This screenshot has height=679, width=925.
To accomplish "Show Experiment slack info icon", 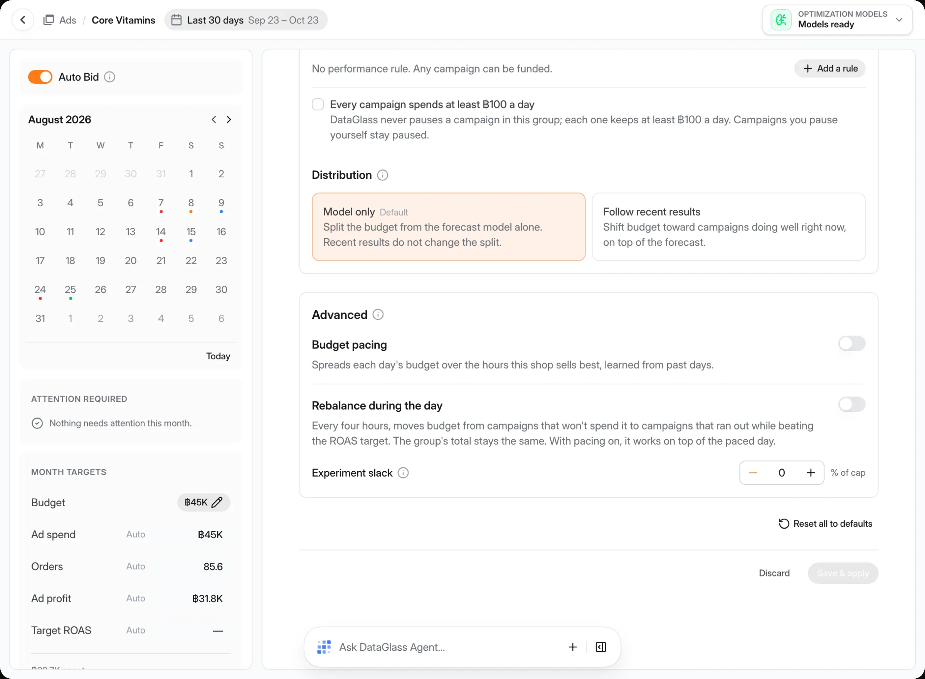I will tap(403, 473).
